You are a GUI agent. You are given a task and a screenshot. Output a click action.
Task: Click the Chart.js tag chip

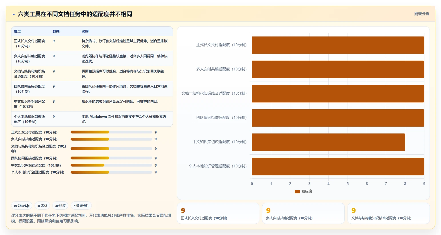pyautogui.click(x=22, y=206)
